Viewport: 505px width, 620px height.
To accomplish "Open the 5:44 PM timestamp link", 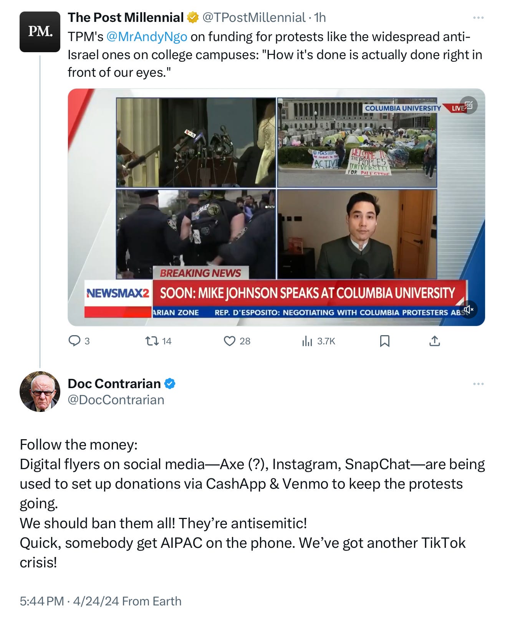I will tap(42, 601).
